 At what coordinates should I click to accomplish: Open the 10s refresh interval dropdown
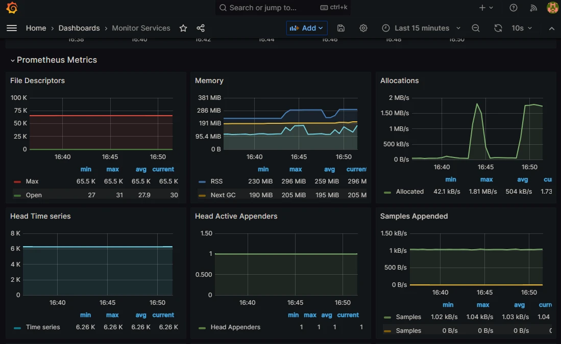point(522,28)
